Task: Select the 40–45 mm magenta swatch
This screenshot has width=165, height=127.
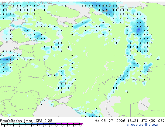Action: pyautogui.click(x=71, y=124)
